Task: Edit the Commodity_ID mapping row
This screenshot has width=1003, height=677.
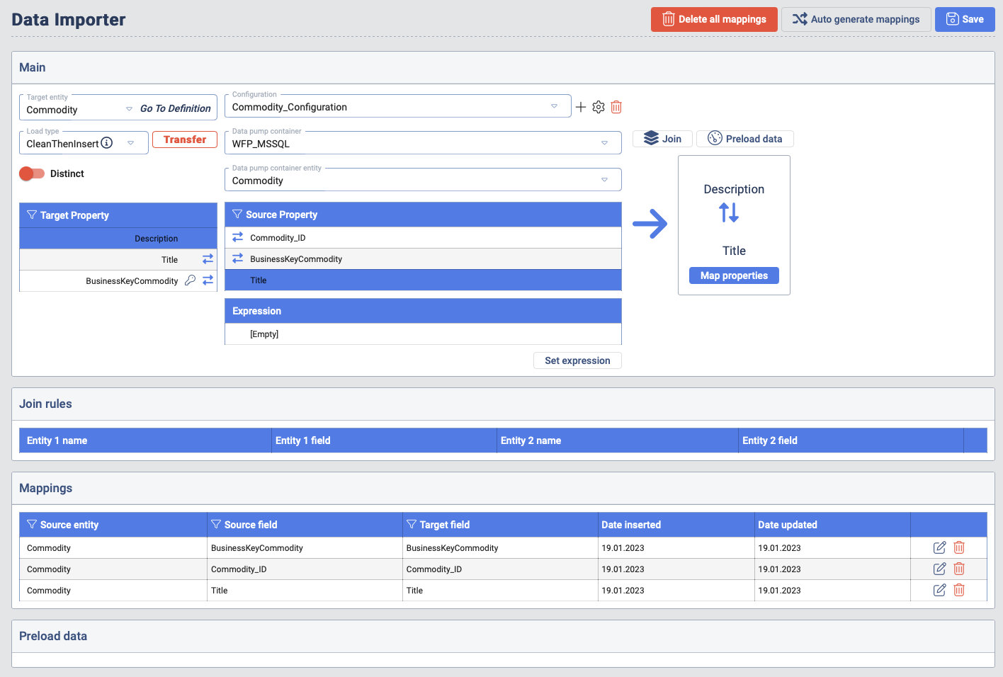Action: (940, 569)
